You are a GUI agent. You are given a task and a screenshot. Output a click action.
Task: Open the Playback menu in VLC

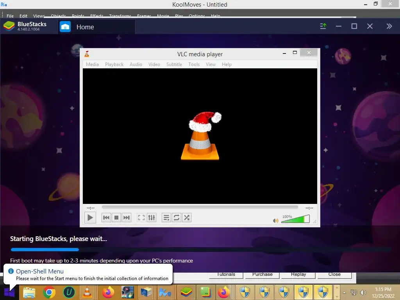(x=114, y=64)
